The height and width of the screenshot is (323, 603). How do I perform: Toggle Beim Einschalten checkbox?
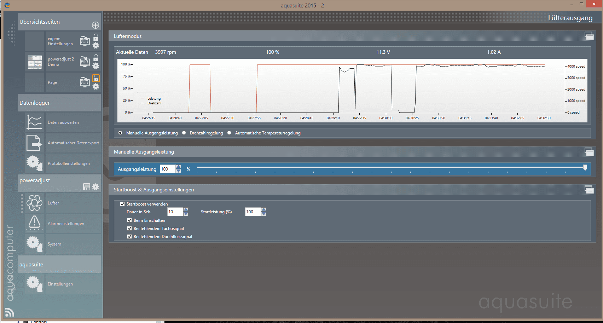pyautogui.click(x=129, y=220)
